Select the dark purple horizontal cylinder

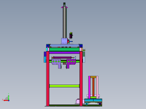click(62, 58)
